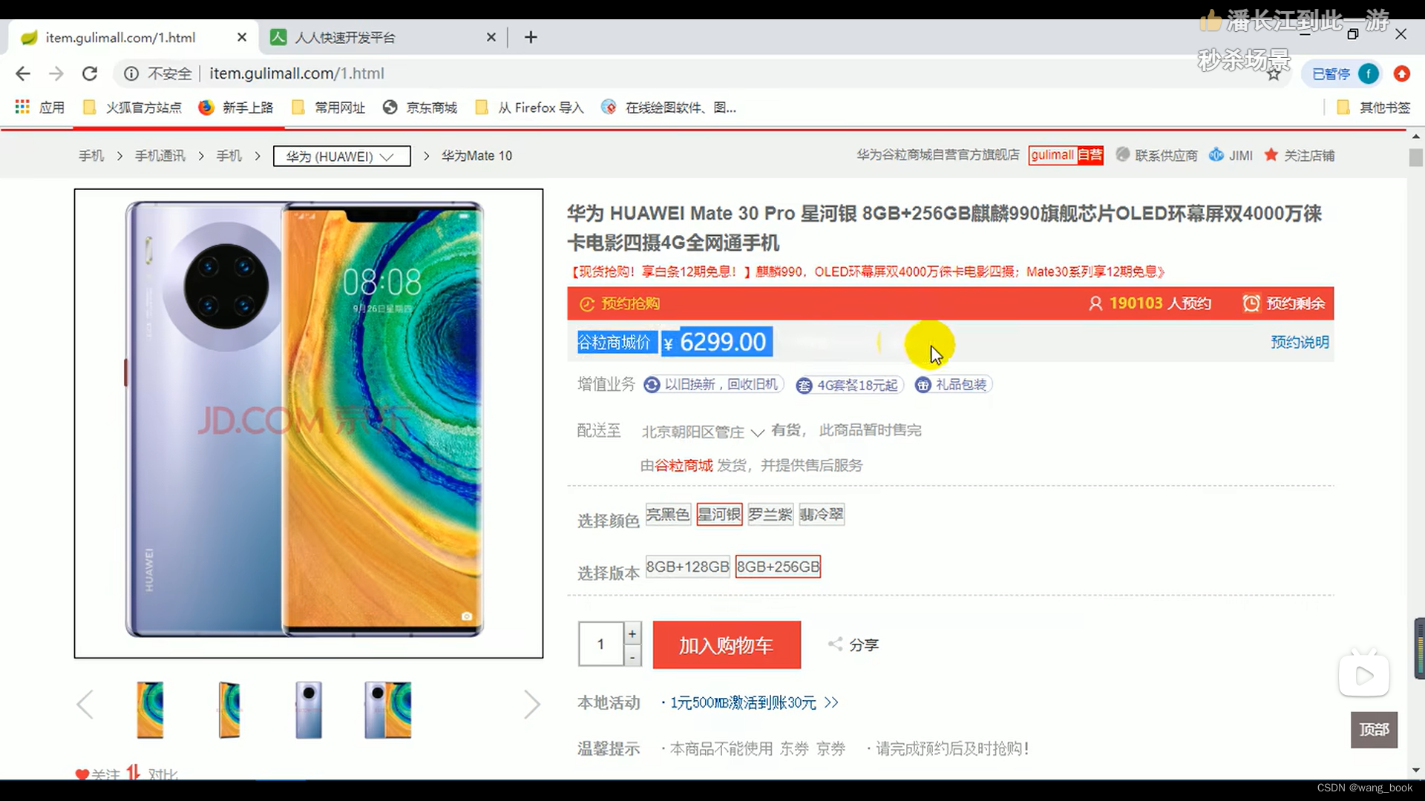Open the 从 Firefox 导入 bookmark folder
1425x801 pixels.
(x=529, y=108)
